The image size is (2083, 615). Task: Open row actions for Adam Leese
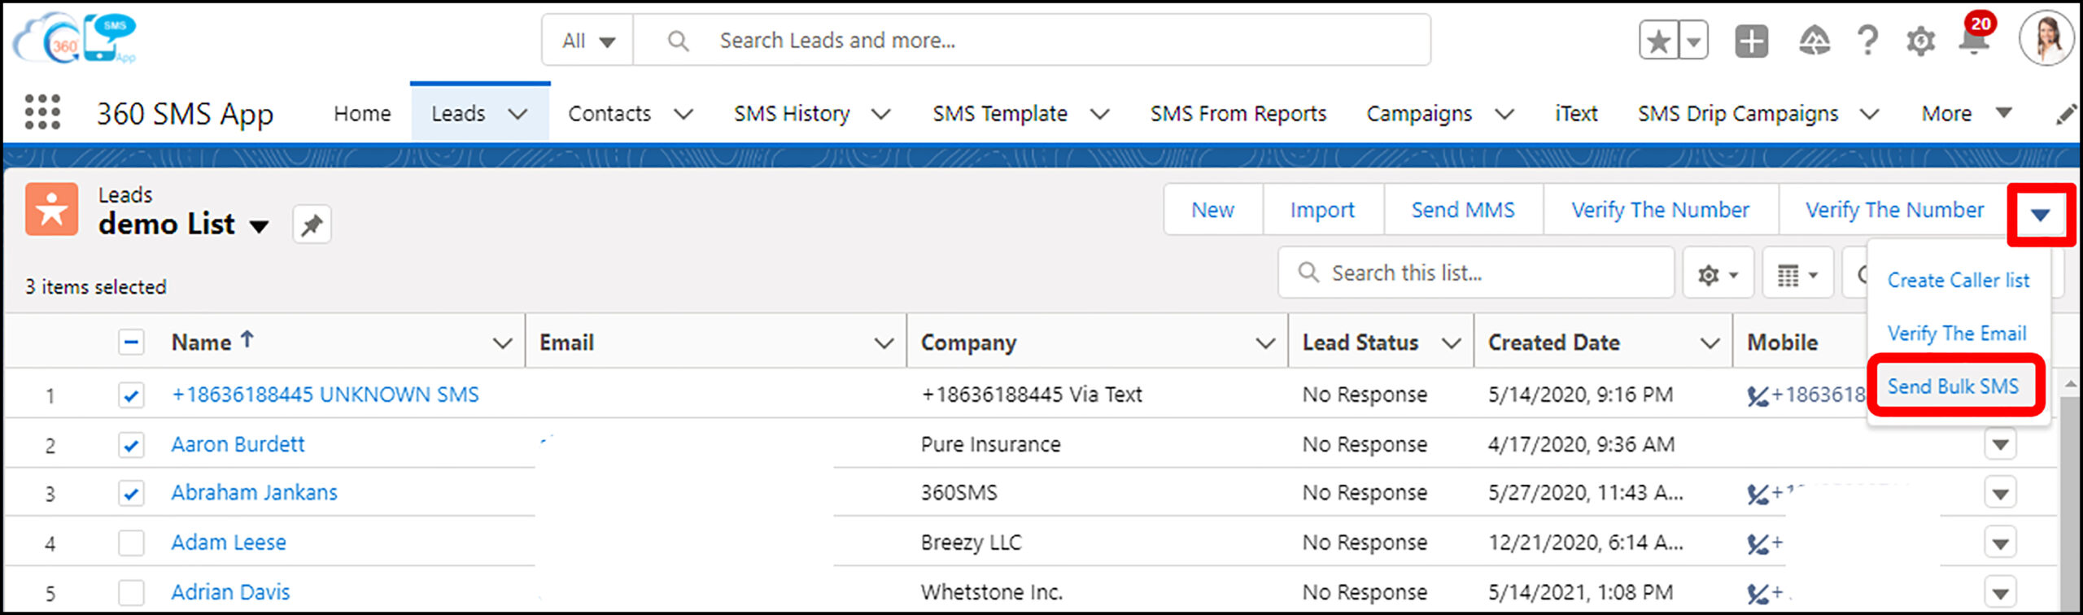(x=2000, y=543)
